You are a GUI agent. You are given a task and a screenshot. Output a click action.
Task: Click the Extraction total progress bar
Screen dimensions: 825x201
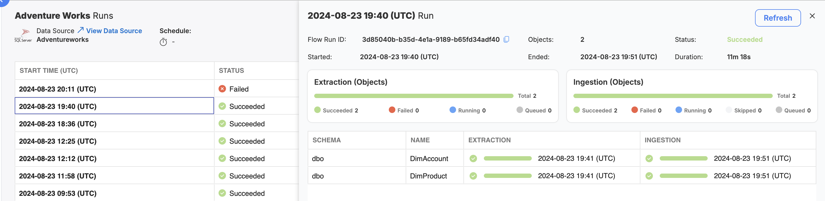[414, 96]
